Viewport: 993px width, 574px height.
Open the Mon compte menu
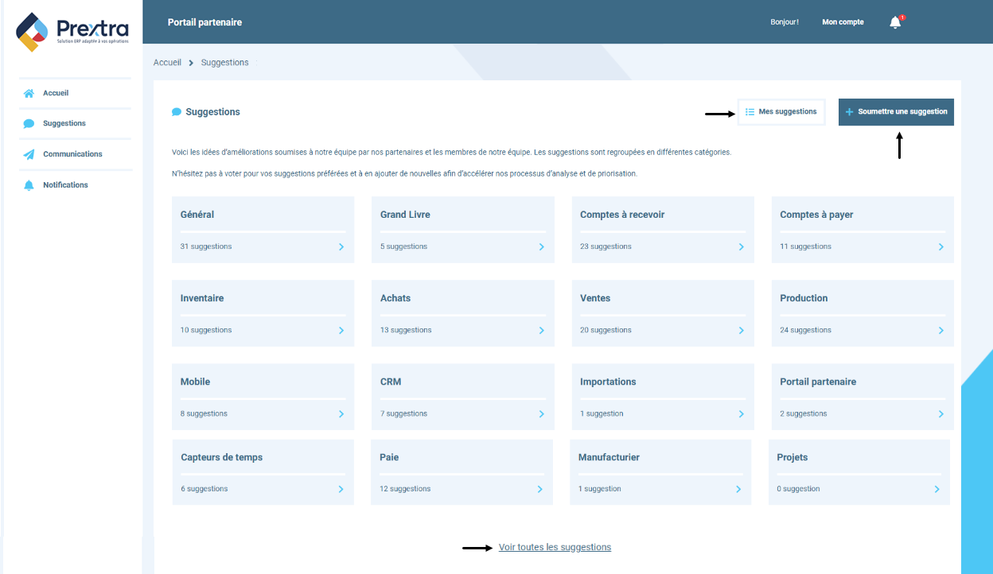click(x=843, y=22)
